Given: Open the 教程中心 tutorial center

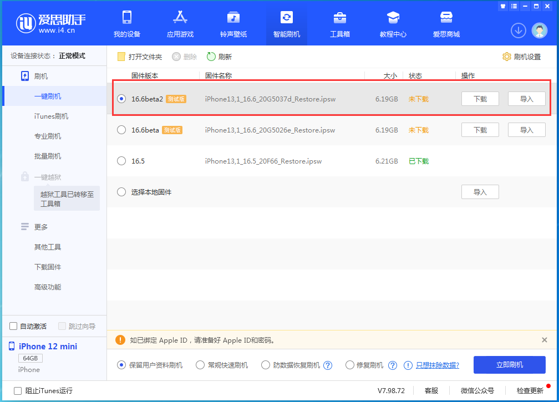Looking at the screenshot, I should coord(393,24).
